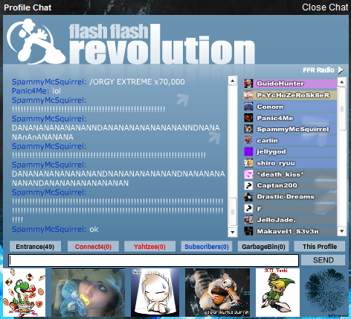The image size is (351, 319).
Task: Select the squirrel holding acorn thumbnail
Action: click(217, 292)
